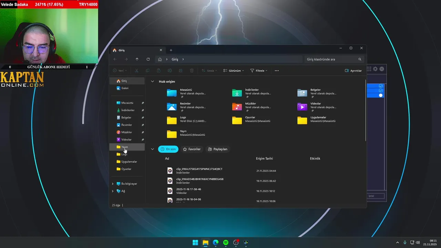Toggle first checkmark in background window list
Viewport: 441px width, 248px height.
click(x=381, y=86)
